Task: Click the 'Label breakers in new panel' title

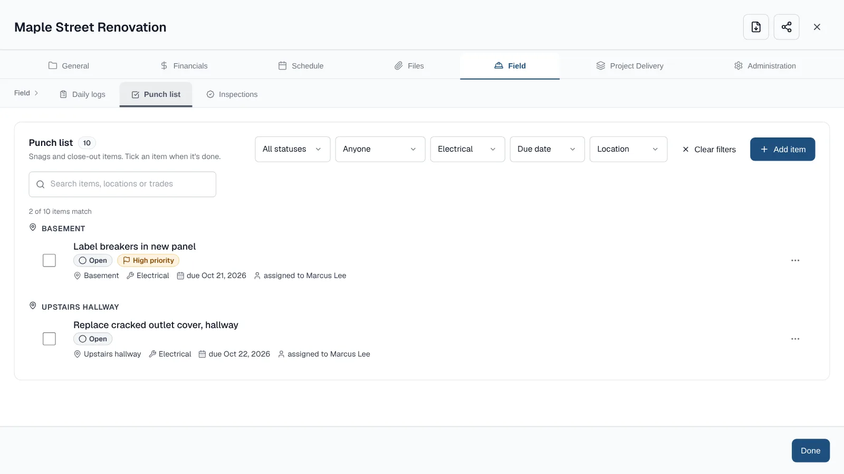Action: (x=135, y=246)
